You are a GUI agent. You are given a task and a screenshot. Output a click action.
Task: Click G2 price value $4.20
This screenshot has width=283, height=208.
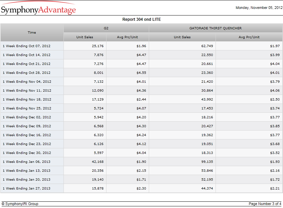141,117
